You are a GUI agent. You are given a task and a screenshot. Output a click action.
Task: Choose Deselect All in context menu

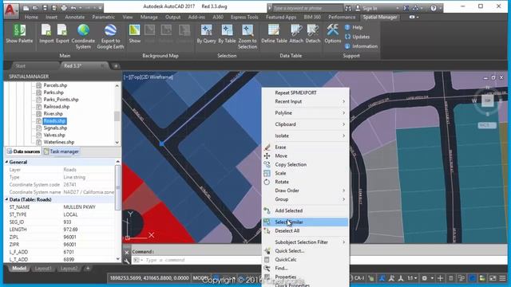point(305,230)
